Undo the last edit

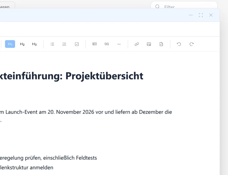(x=179, y=44)
